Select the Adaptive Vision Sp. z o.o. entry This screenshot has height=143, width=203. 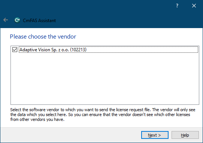pyautogui.click(x=109, y=50)
